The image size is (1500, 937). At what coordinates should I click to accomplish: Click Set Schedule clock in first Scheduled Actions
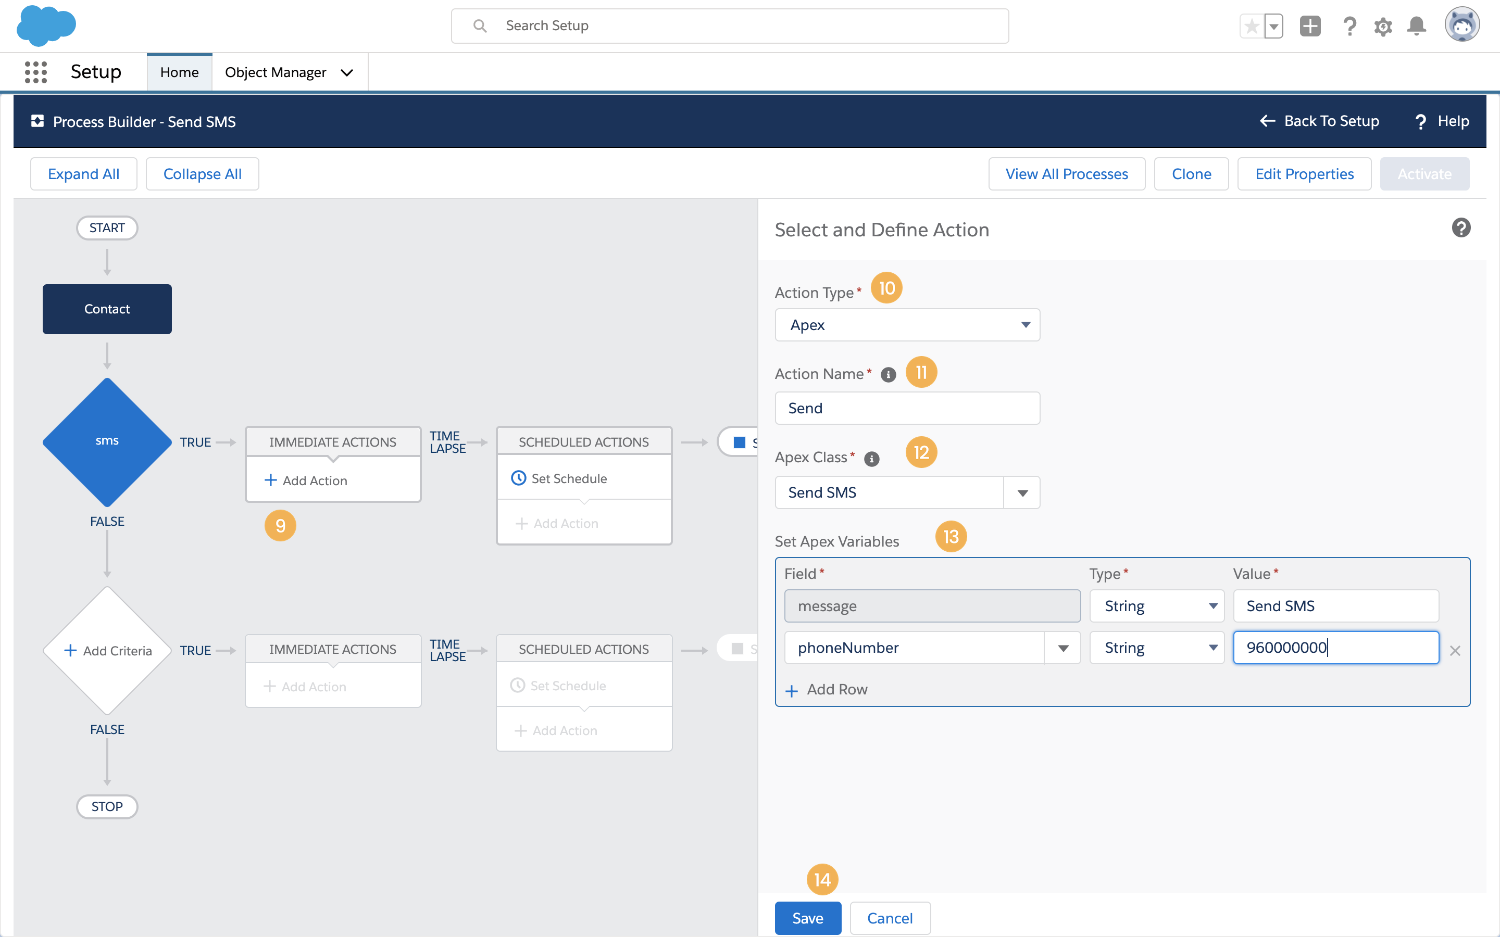pos(518,478)
